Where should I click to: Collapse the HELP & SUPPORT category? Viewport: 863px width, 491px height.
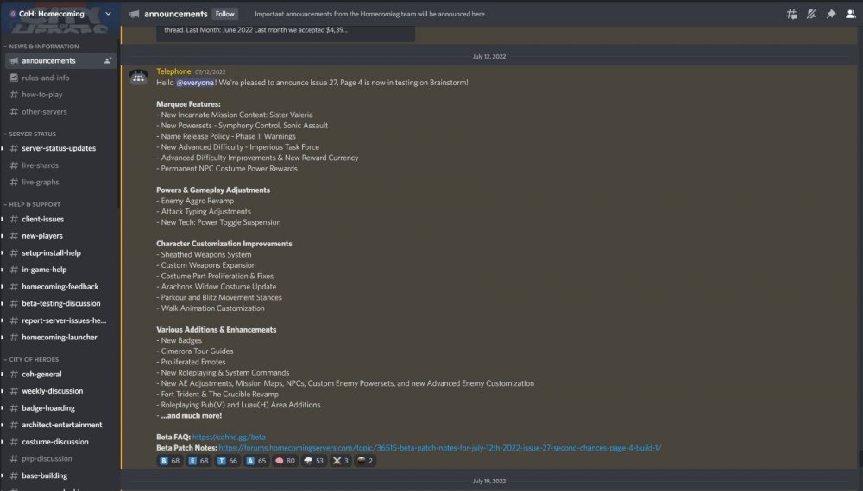pos(35,204)
